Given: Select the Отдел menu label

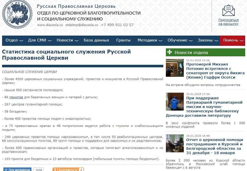Looking at the screenshot, I should (12, 40).
